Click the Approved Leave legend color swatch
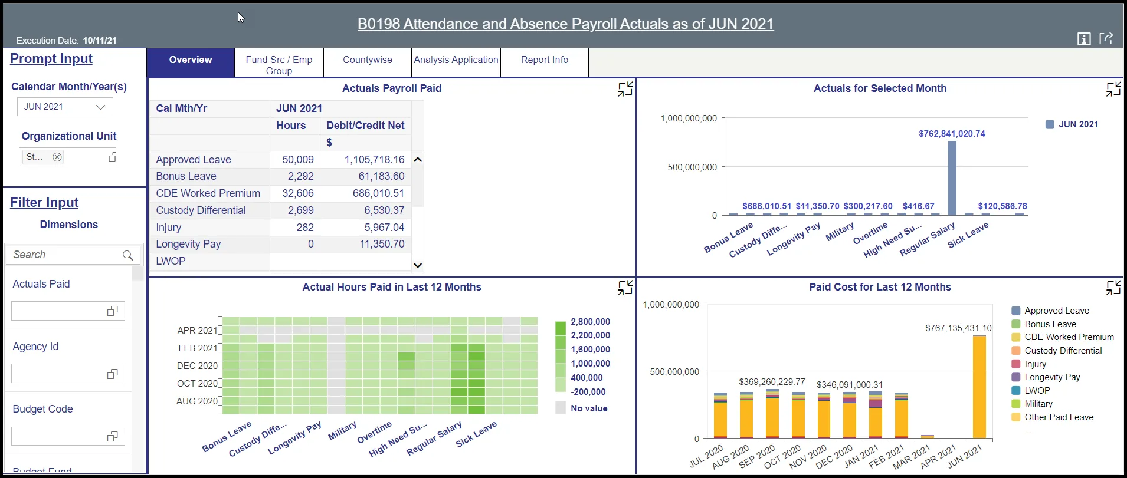This screenshot has width=1127, height=478. tap(1016, 311)
